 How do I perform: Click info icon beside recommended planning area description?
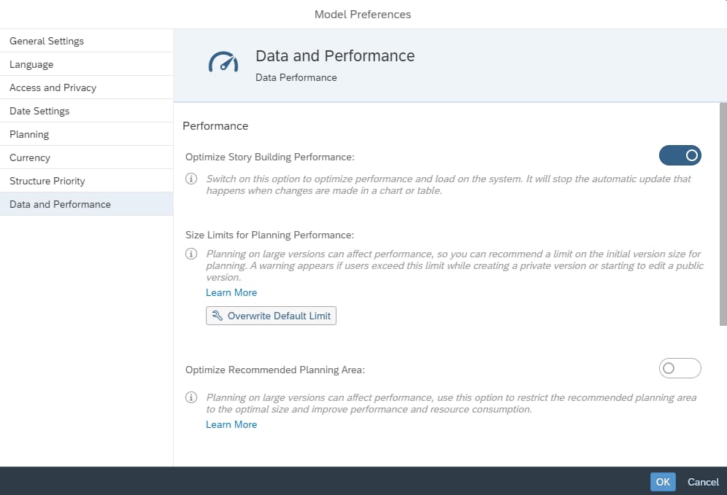tap(191, 397)
